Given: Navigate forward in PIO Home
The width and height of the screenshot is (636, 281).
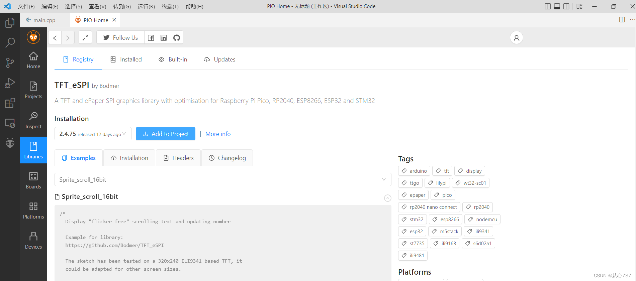Looking at the screenshot, I should (68, 38).
